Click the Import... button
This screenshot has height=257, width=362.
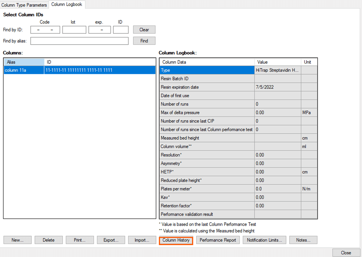[x=142, y=240]
